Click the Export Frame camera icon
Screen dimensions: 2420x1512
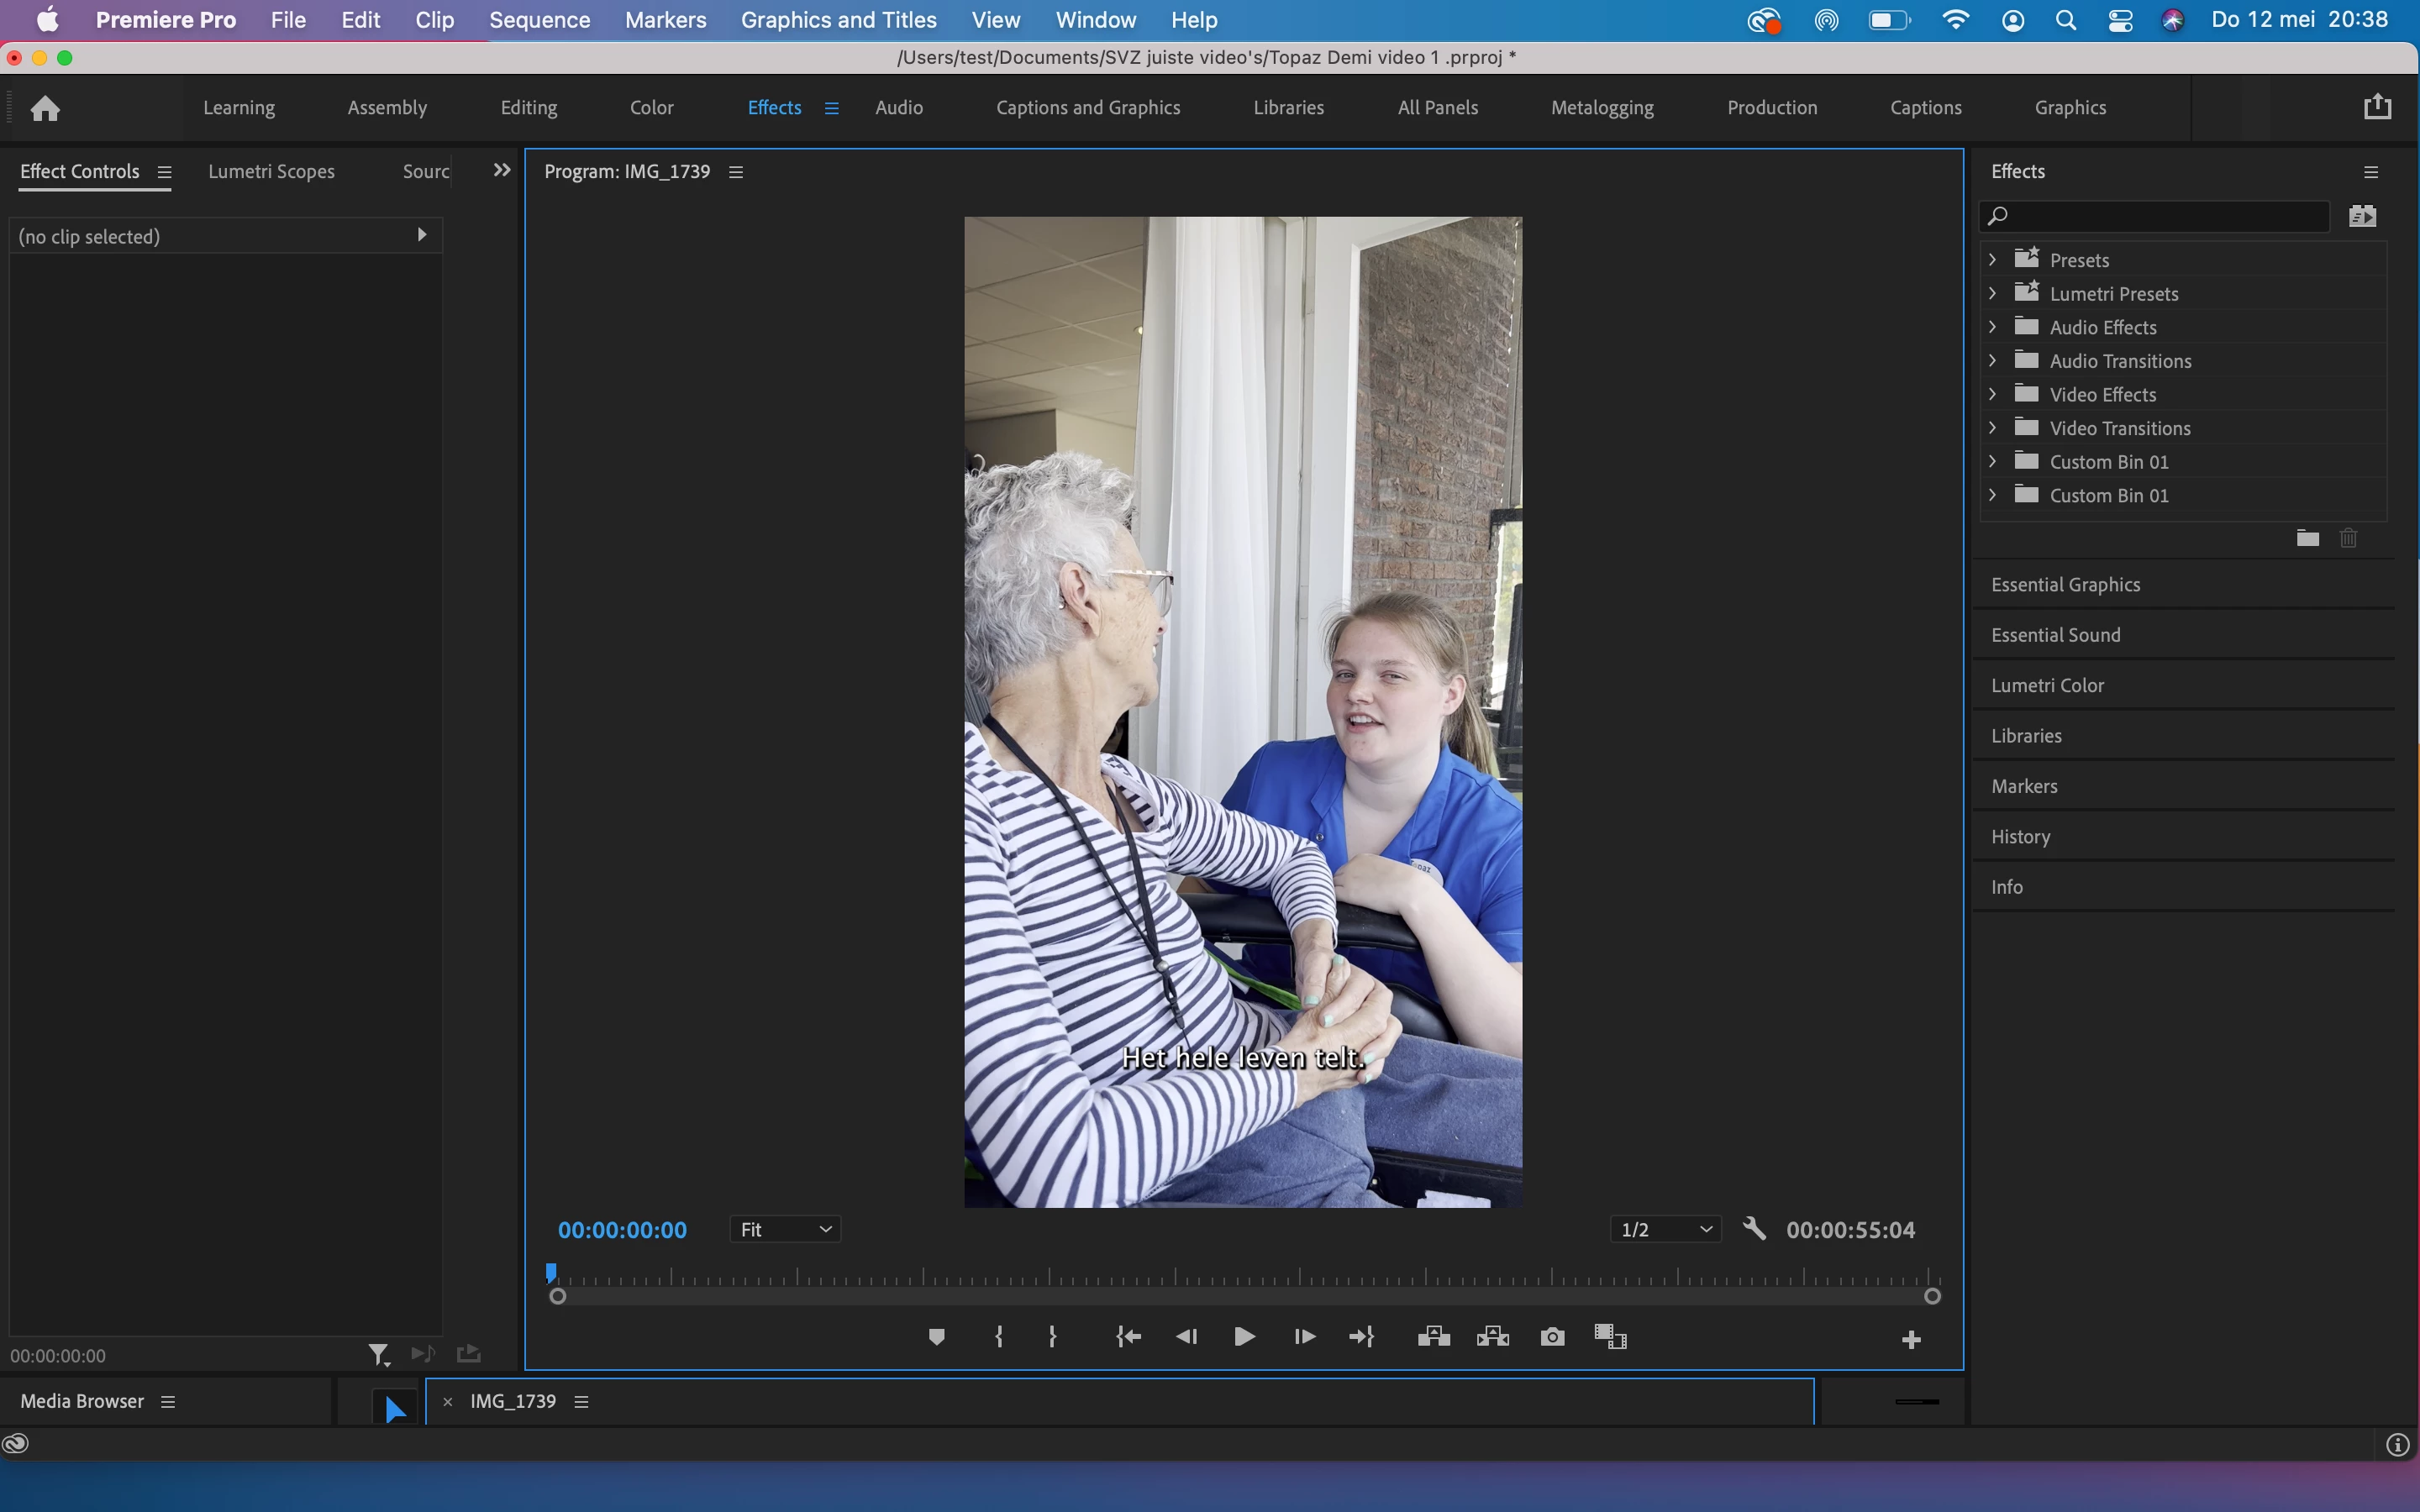pos(1552,1337)
